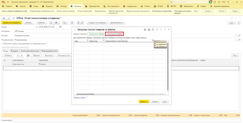Go forward with the right arrow button

point(8,18)
